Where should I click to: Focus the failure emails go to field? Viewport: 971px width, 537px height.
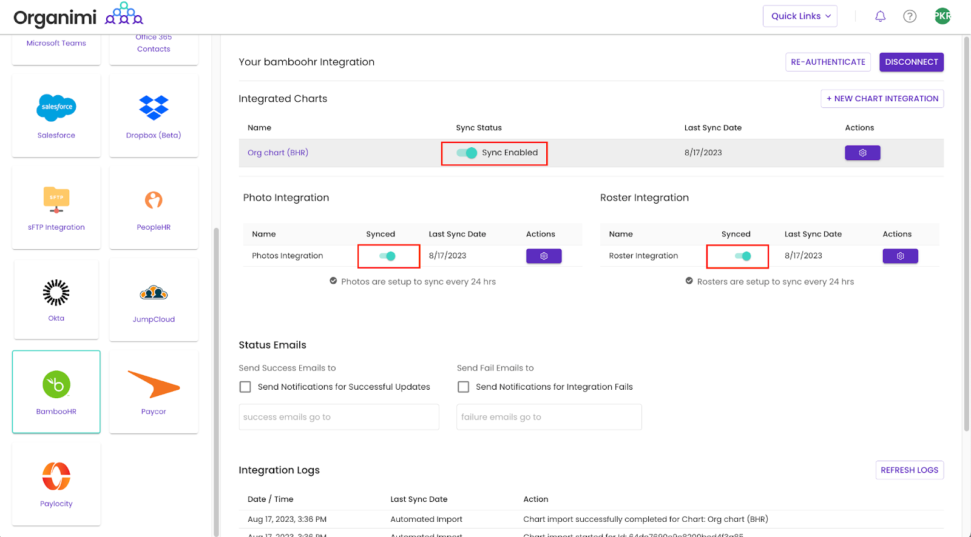(549, 417)
